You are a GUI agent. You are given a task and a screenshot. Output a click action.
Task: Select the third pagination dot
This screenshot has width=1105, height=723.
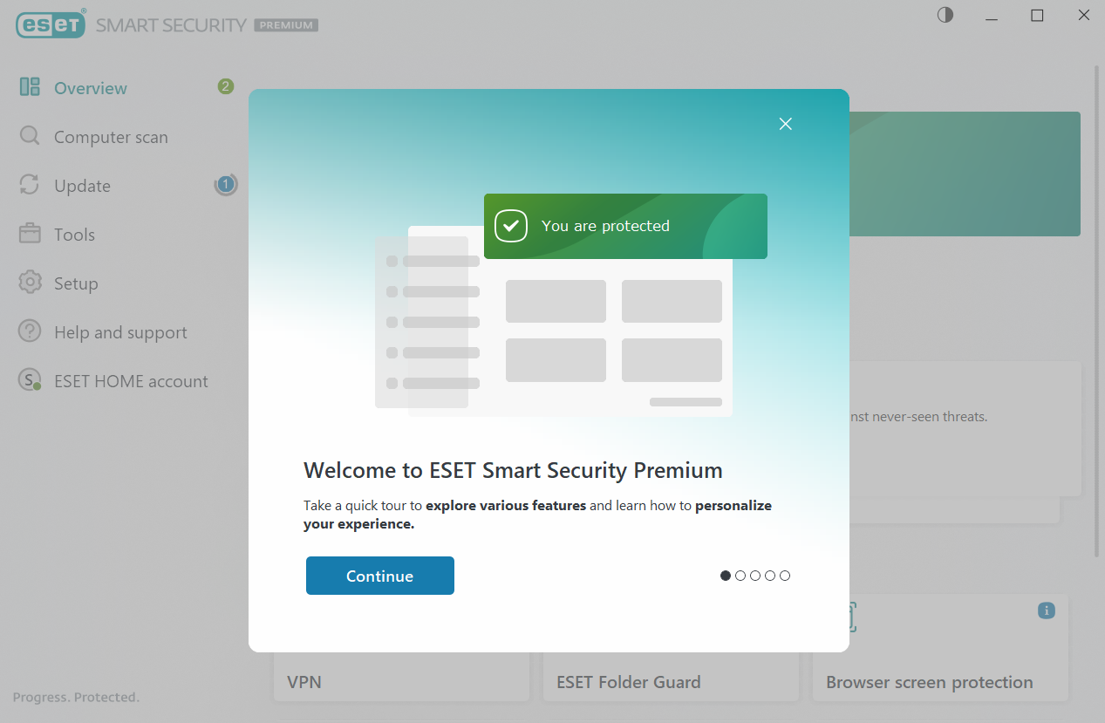(755, 576)
